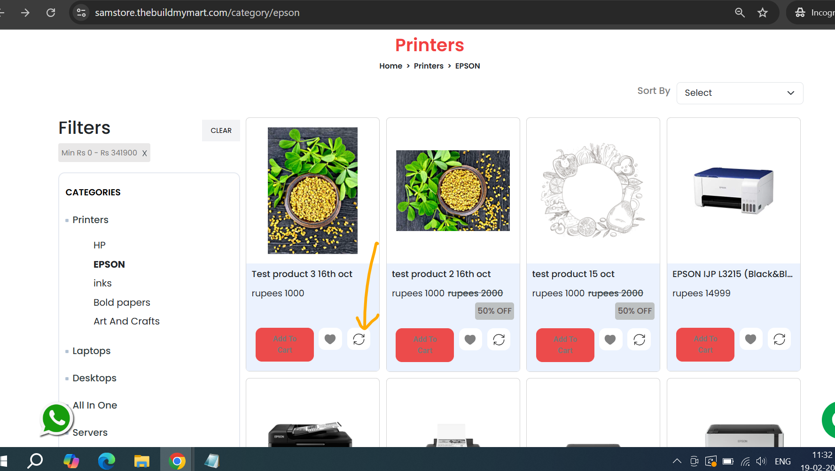Click the browser forward arrow
Screen dimensions: 835x471
point(25,13)
